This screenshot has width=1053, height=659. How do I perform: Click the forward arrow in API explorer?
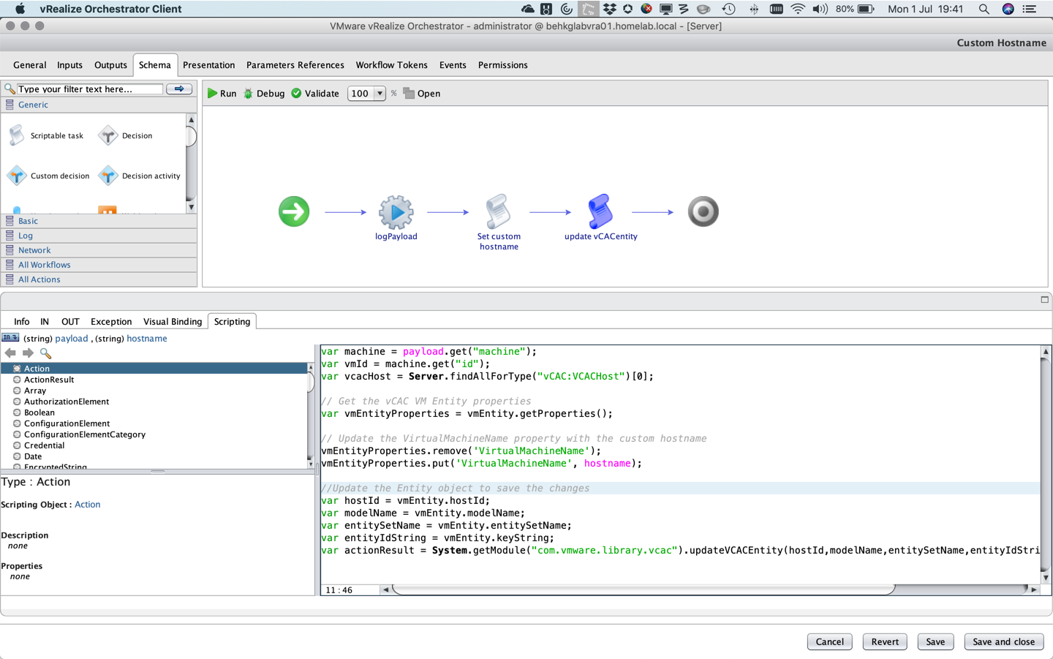tap(28, 353)
